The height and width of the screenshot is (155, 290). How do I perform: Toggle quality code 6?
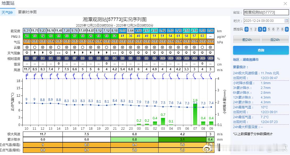[273, 29]
